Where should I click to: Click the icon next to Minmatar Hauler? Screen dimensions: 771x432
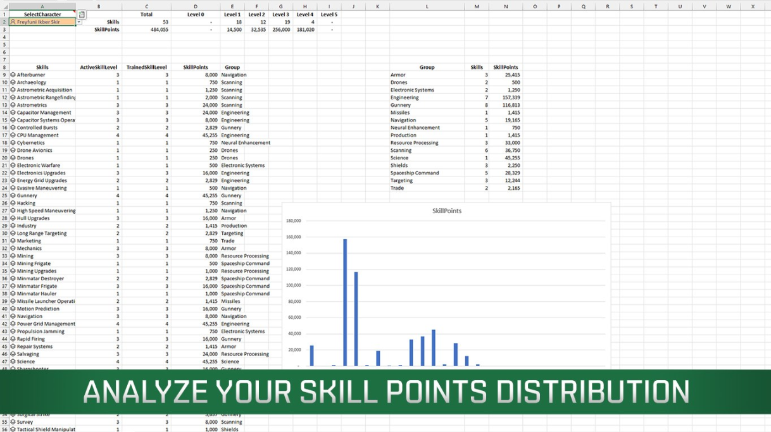point(13,293)
